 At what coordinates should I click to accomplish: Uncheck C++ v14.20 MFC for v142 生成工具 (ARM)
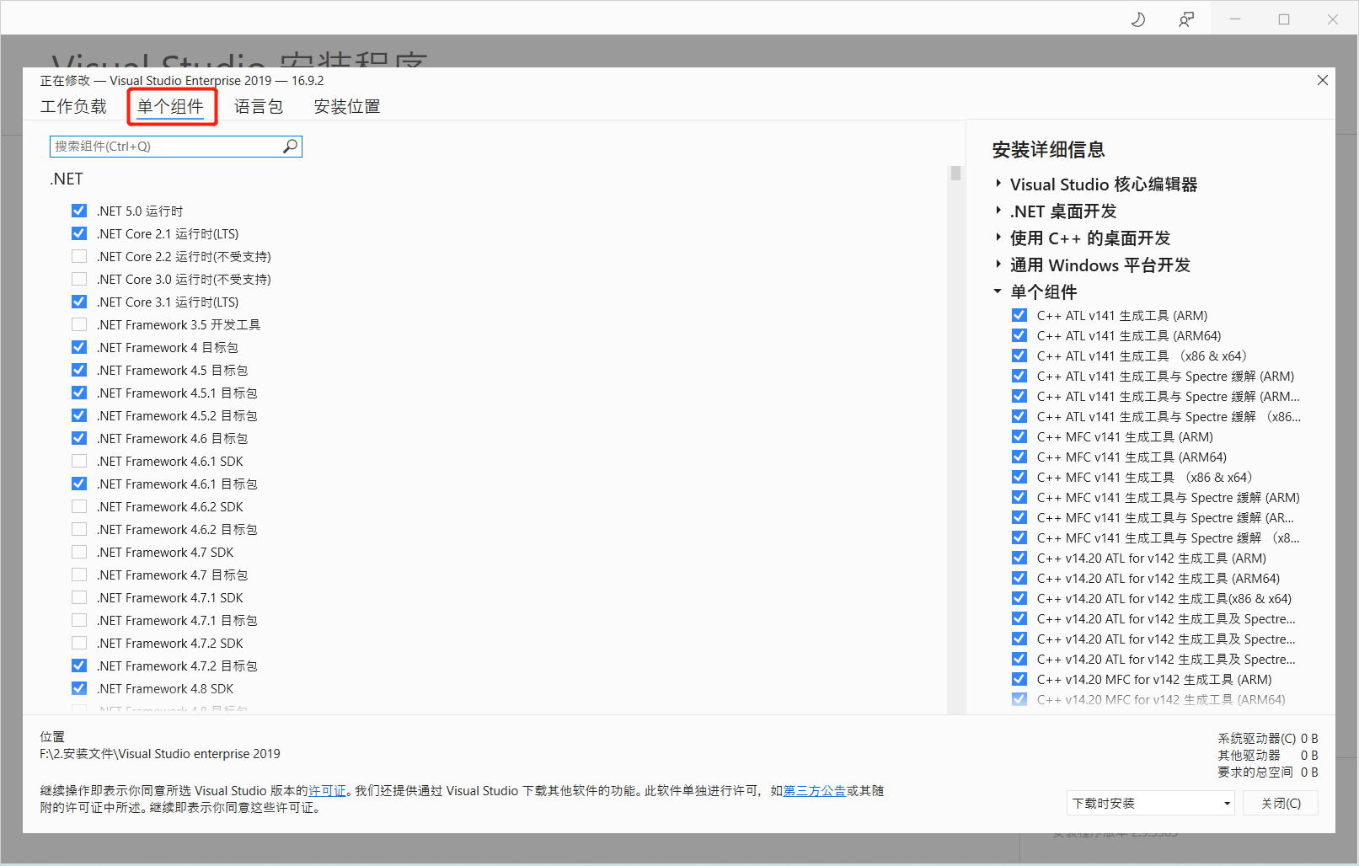click(1019, 679)
